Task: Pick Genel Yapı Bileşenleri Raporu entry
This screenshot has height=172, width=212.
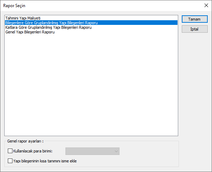Action: coord(30,32)
